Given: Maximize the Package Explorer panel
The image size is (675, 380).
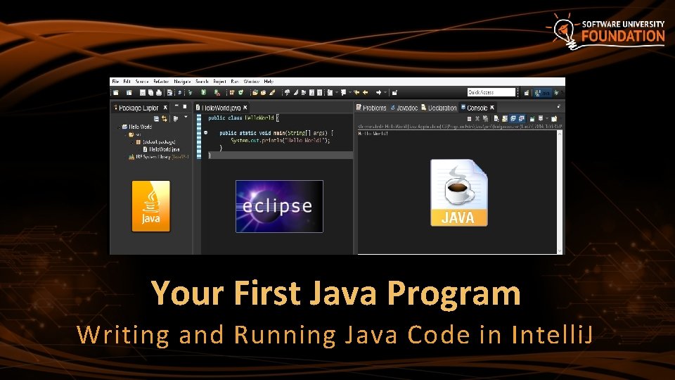Looking at the screenshot, I should tap(185, 106).
